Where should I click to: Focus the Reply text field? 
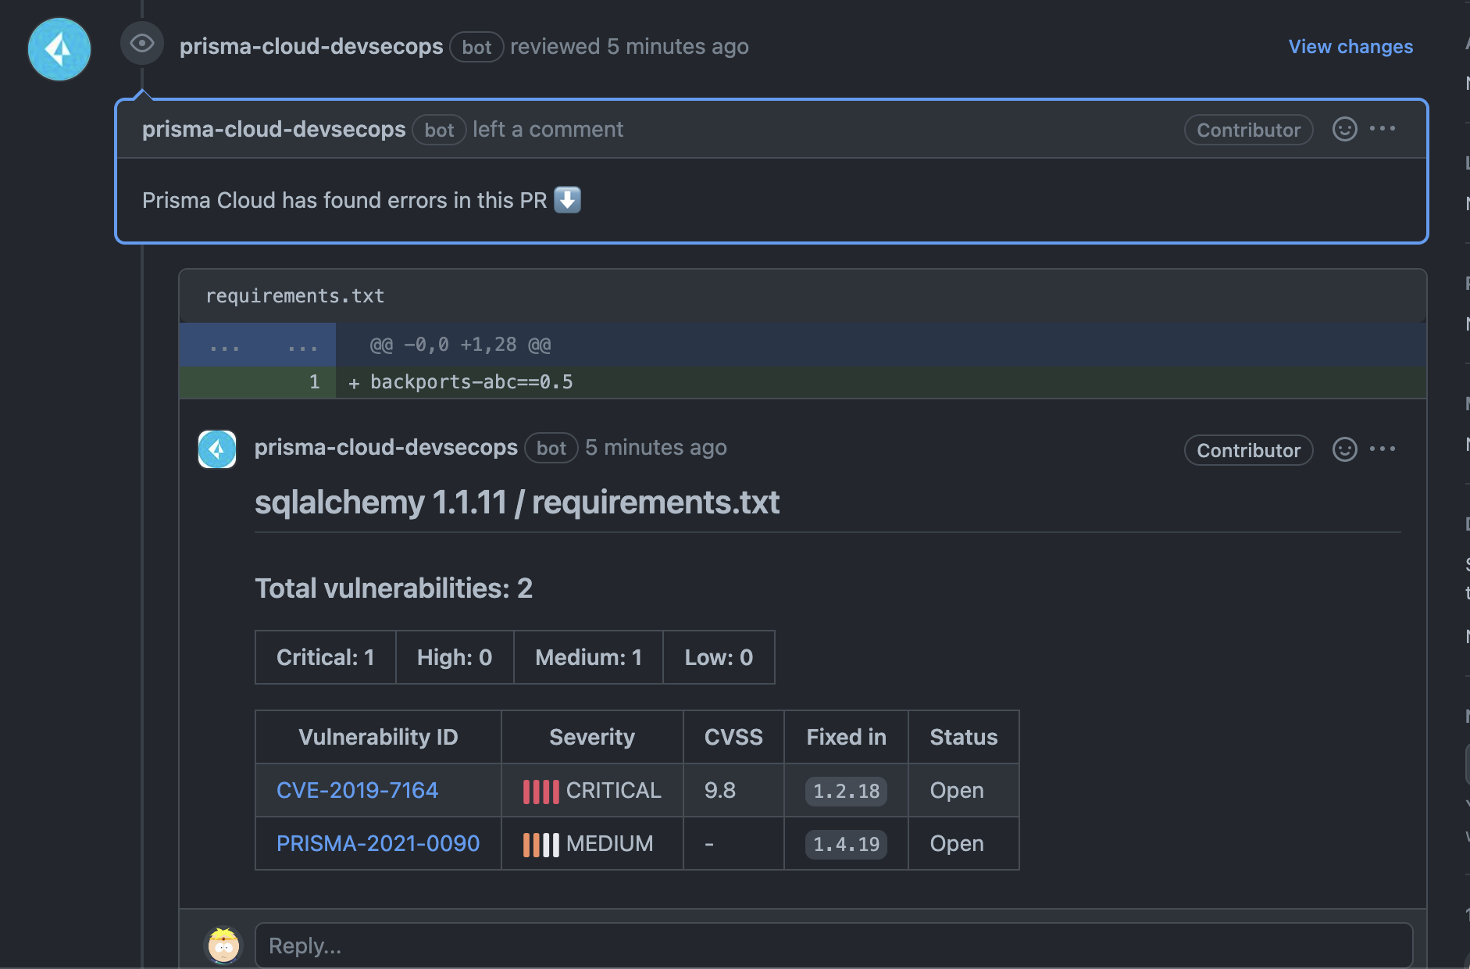coord(834,946)
